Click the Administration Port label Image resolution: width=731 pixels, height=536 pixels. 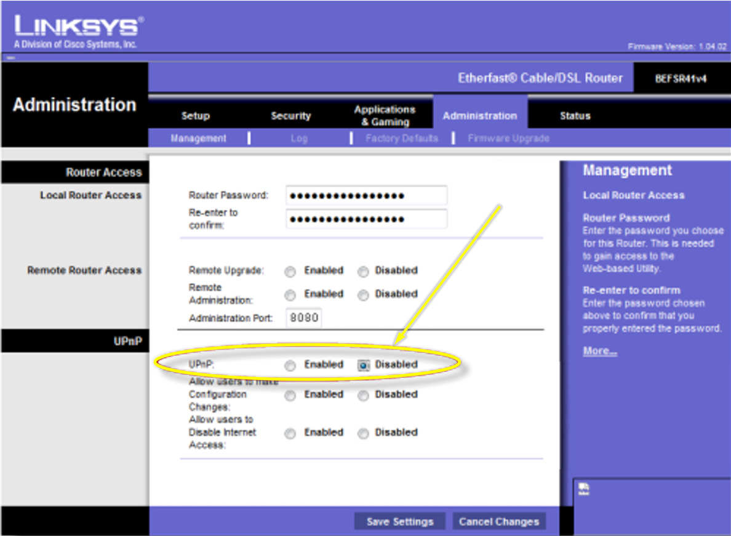[230, 318]
